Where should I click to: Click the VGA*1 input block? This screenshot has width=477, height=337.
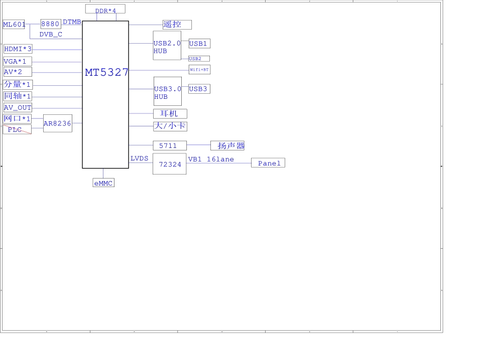click(x=18, y=61)
